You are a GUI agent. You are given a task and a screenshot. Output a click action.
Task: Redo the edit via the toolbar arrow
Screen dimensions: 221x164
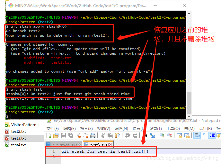pyautogui.click(x=135, y=135)
